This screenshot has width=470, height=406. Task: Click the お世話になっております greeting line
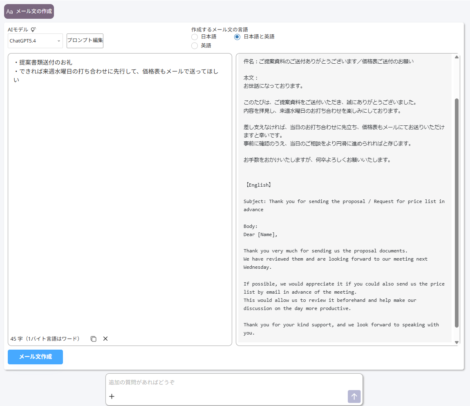click(274, 86)
